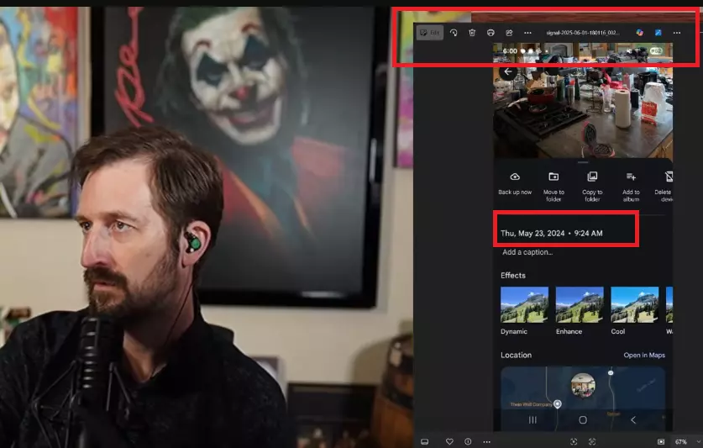Tap the phone's home navigation button
The image size is (703, 448).
pyautogui.click(x=583, y=419)
